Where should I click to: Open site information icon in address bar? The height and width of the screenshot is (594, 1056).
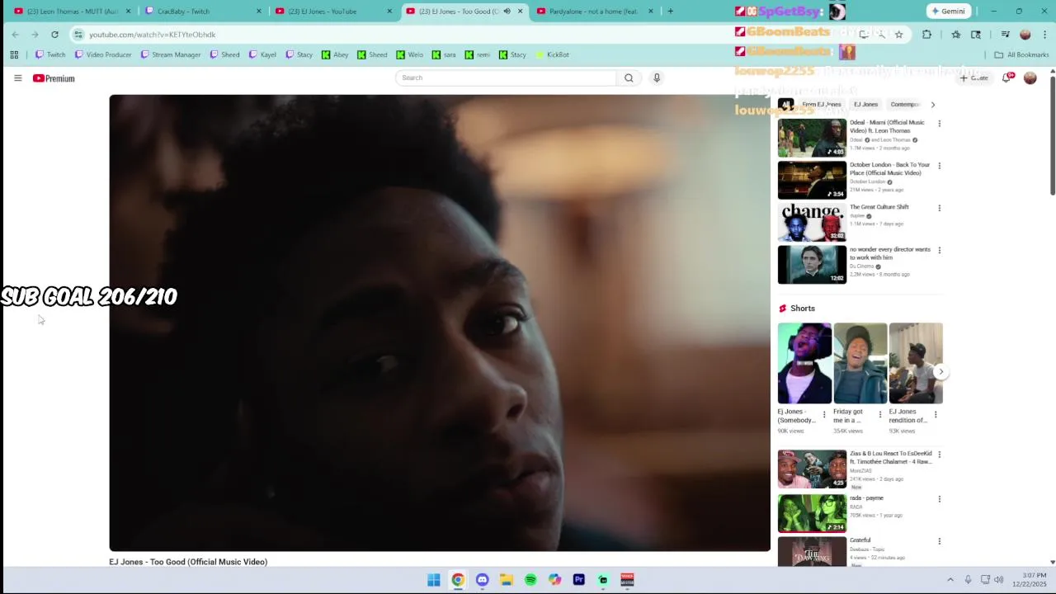78,34
